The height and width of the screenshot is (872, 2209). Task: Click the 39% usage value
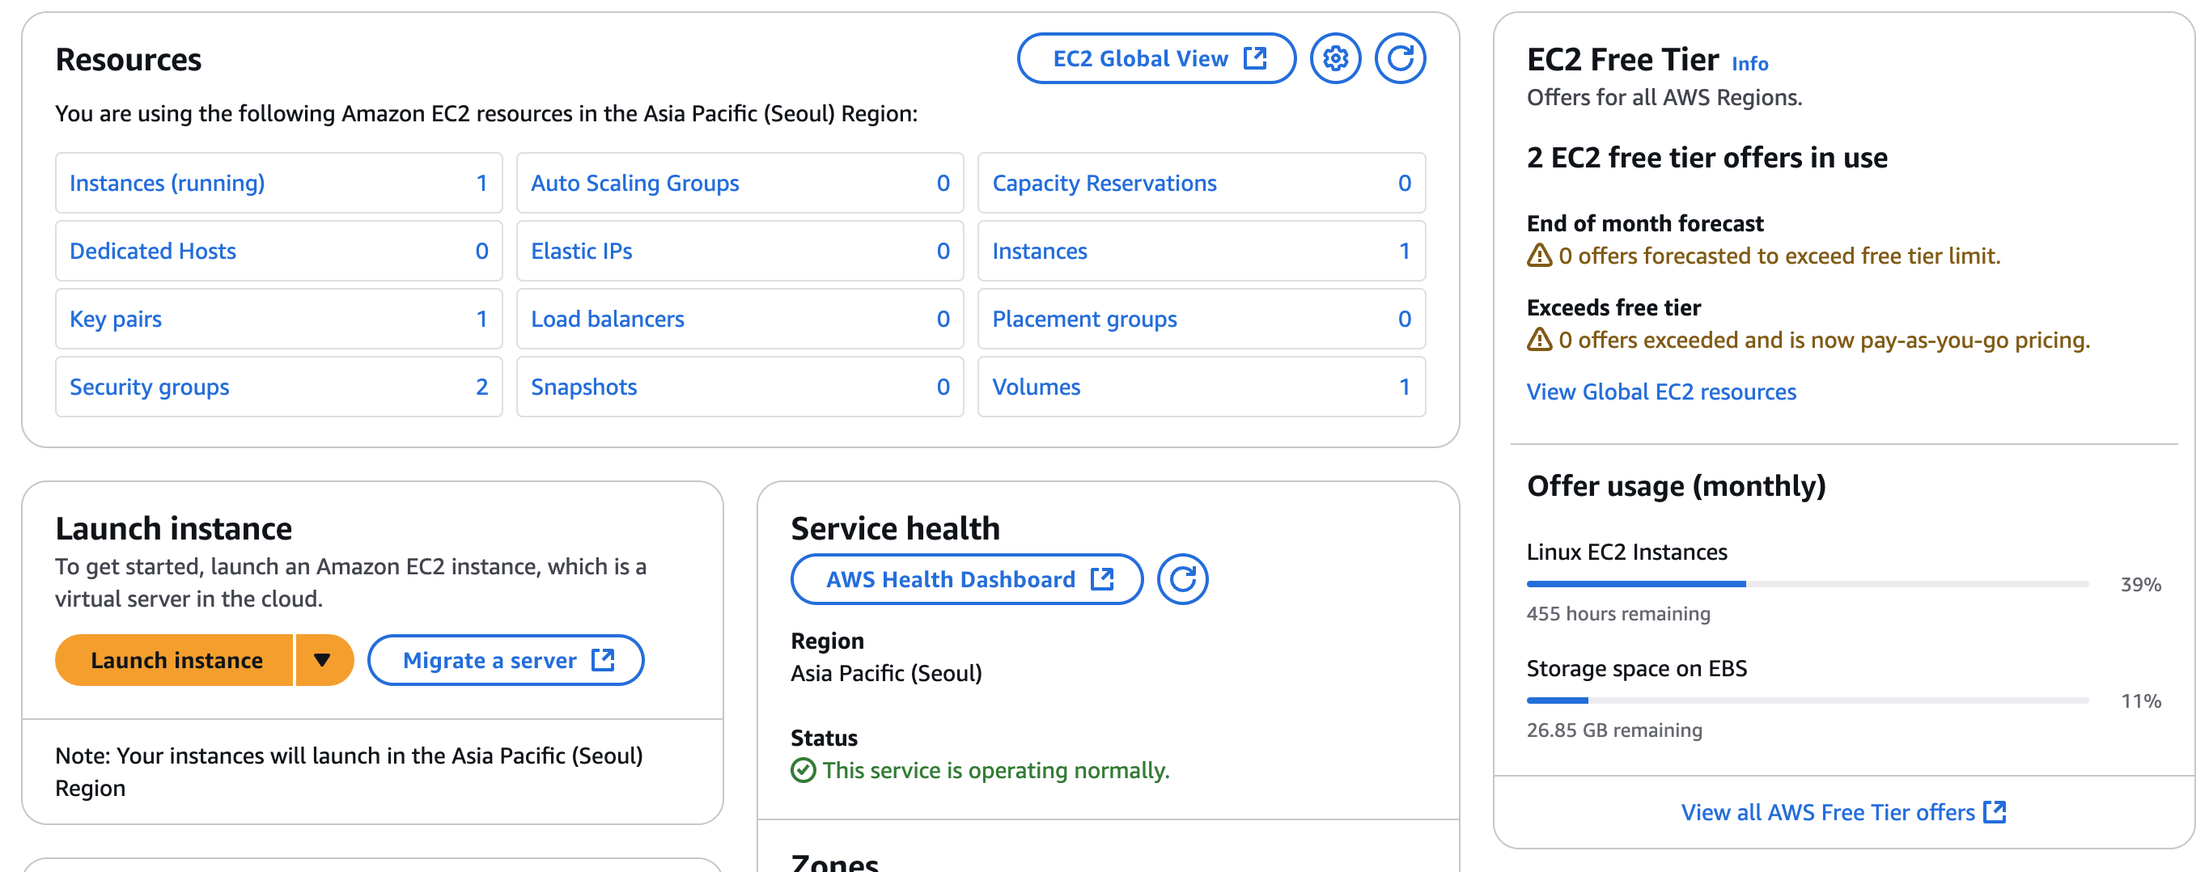click(x=2140, y=585)
